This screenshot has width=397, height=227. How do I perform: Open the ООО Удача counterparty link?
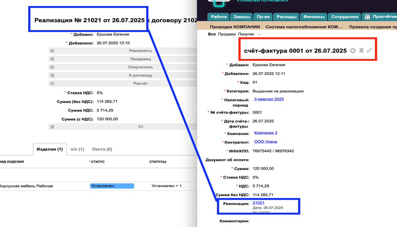point(265,142)
